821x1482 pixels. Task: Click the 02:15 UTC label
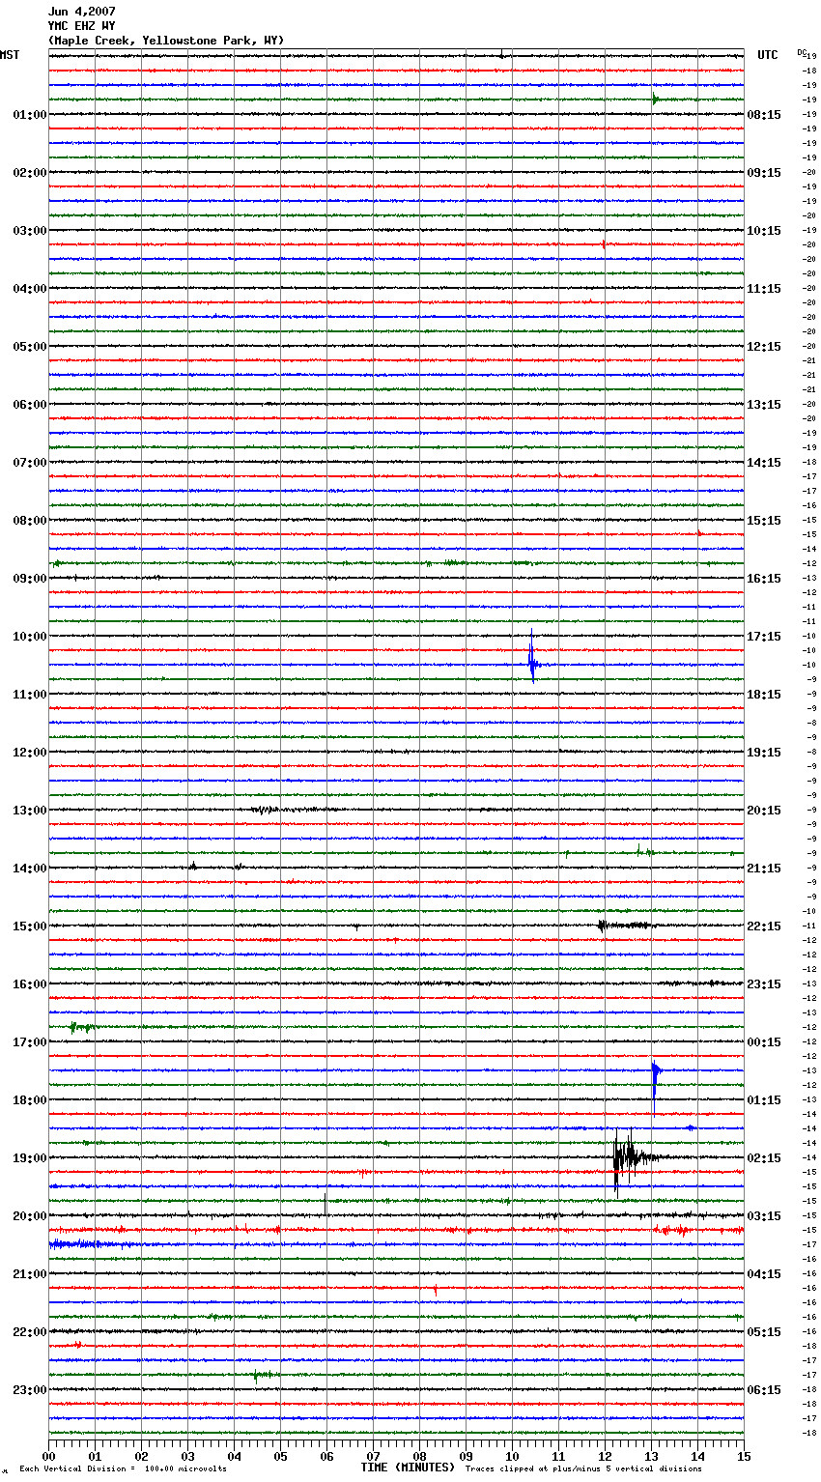click(764, 1158)
